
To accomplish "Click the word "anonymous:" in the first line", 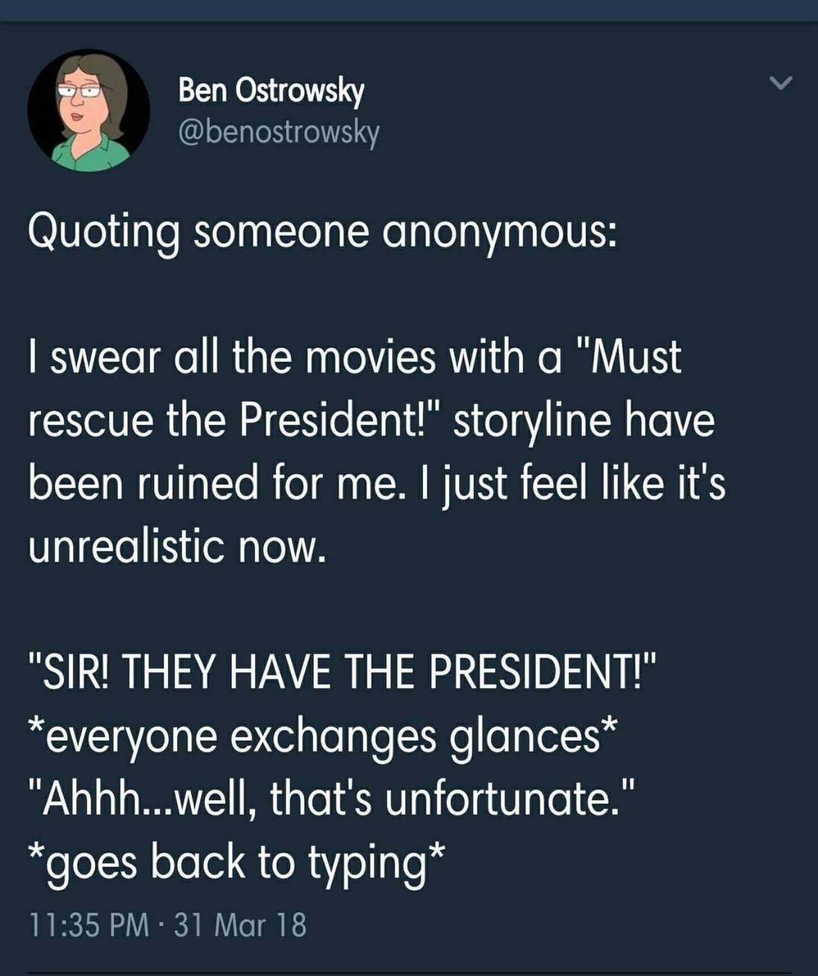I will point(499,232).
